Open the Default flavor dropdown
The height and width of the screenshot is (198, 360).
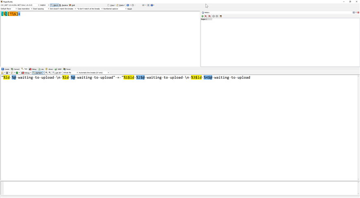coord(9,9)
